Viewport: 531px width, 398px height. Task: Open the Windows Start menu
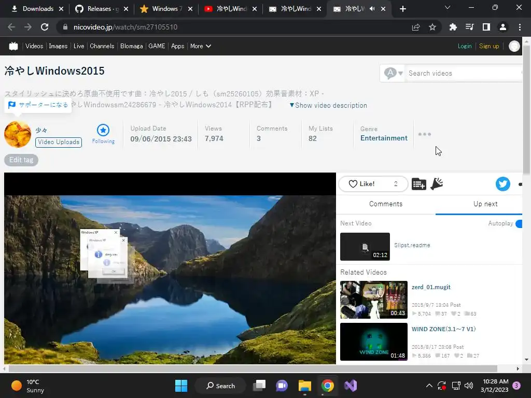point(181,386)
